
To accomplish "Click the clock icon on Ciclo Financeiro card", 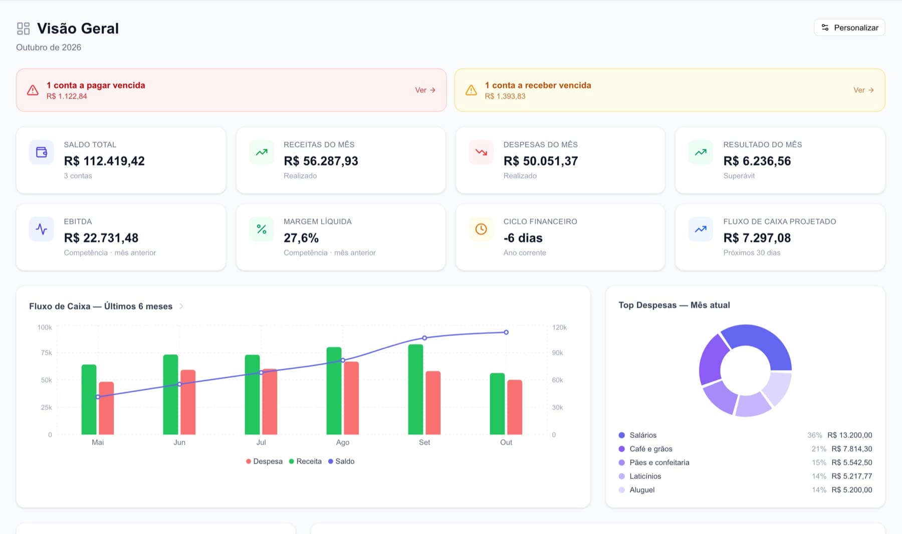I will [x=481, y=229].
